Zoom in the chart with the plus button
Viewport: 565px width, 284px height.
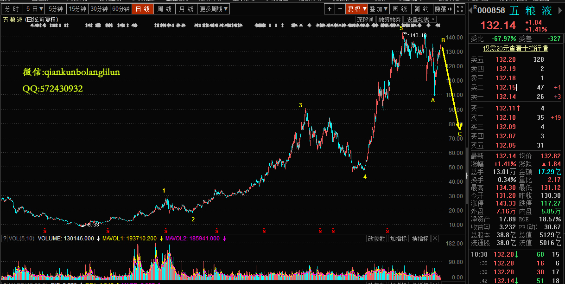(329, 9)
